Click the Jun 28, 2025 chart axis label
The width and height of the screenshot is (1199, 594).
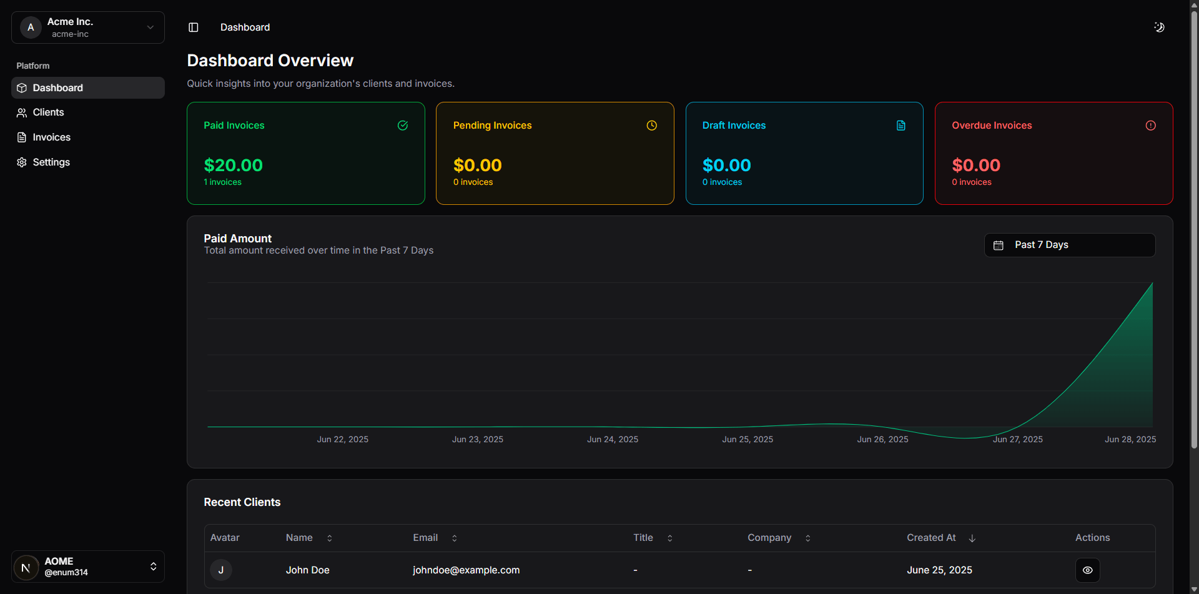(1130, 440)
